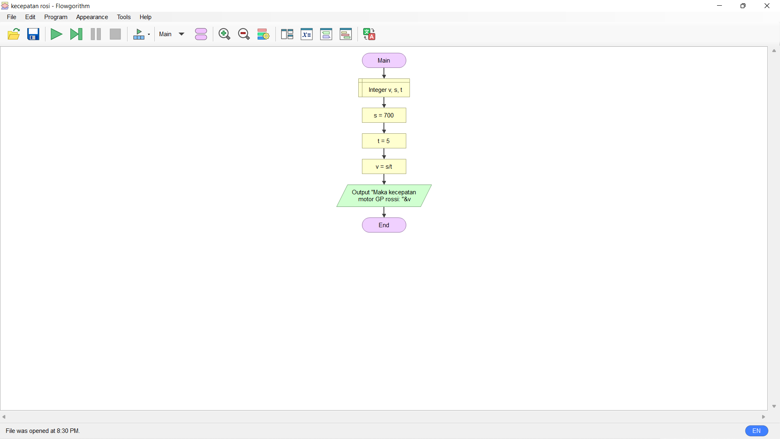Stop the running program

[115, 34]
